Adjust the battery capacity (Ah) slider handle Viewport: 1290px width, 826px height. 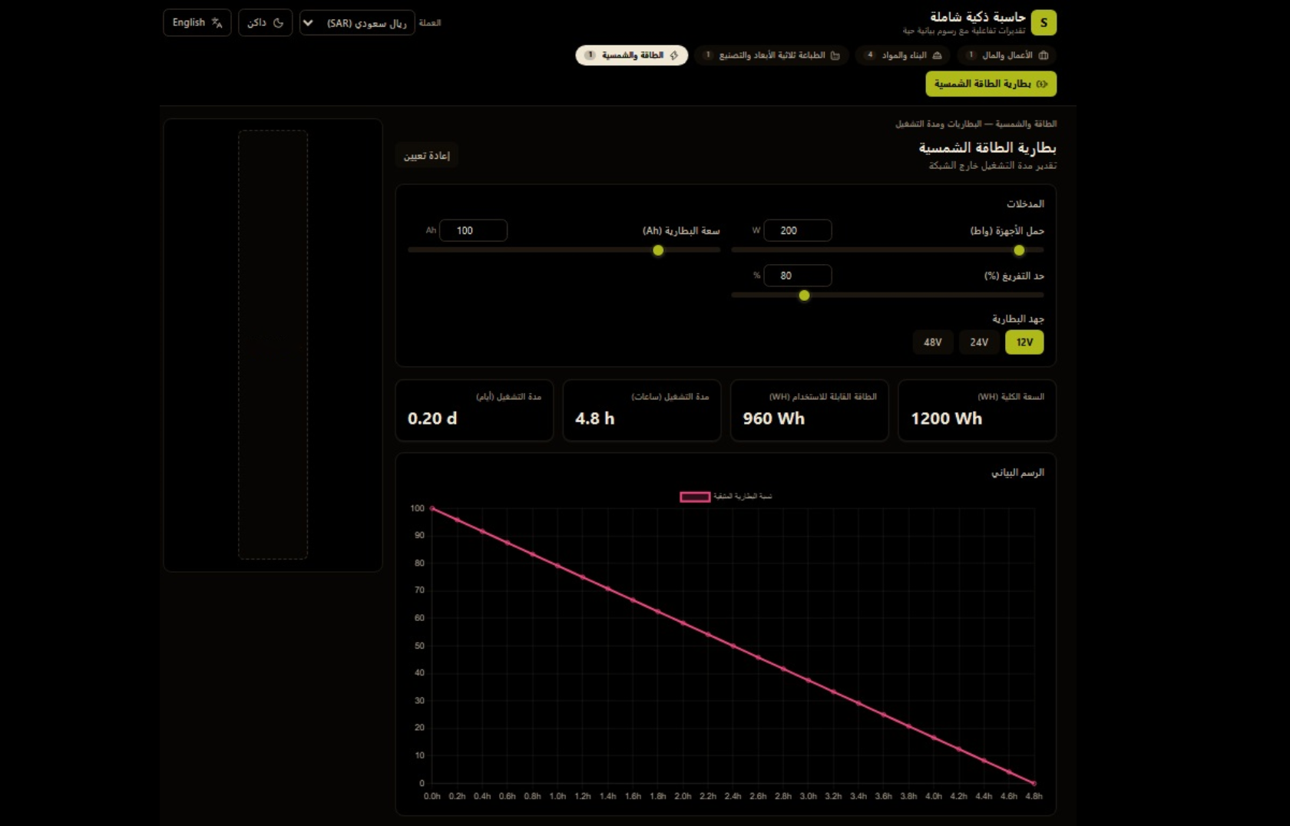(x=658, y=250)
